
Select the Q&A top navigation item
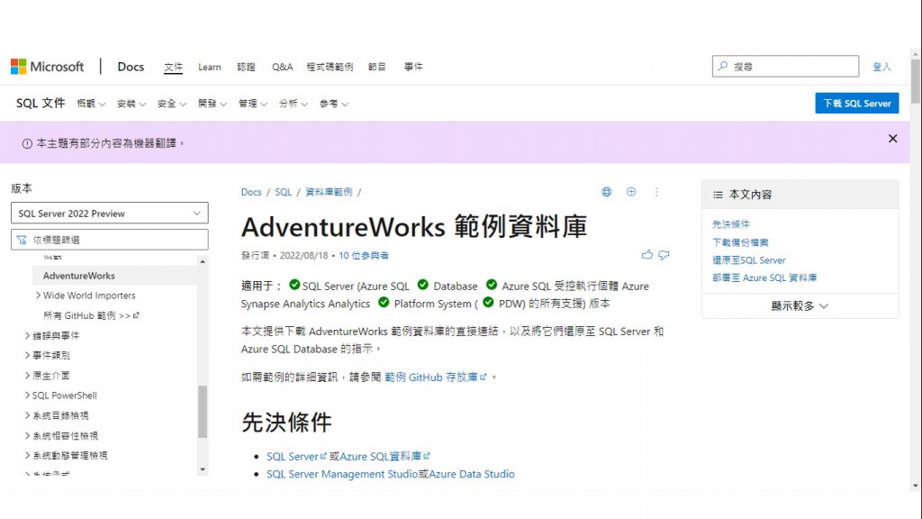pos(282,67)
